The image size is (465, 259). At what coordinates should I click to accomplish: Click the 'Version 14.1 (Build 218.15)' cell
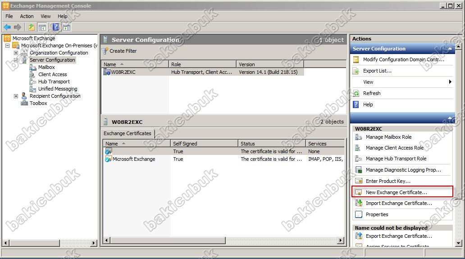click(x=268, y=72)
